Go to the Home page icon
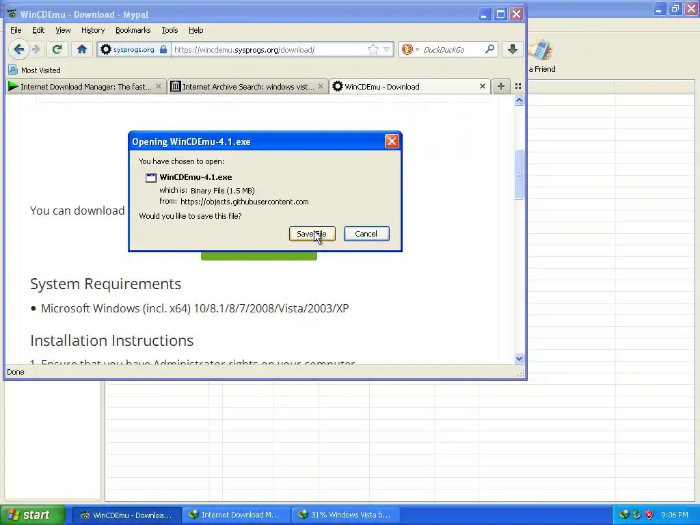Screen dimensions: 700x525 point(82,49)
